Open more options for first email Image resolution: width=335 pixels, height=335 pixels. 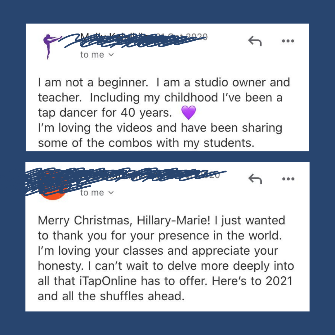[x=288, y=41]
